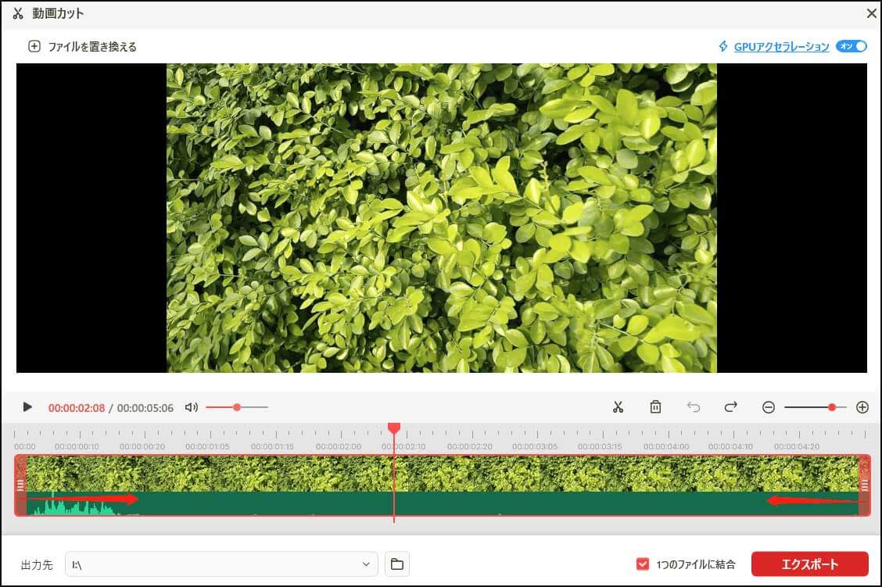Click the 00:00:02:20 ruler mark
Viewport: 882px width, 587px height.
[x=470, y=446]
